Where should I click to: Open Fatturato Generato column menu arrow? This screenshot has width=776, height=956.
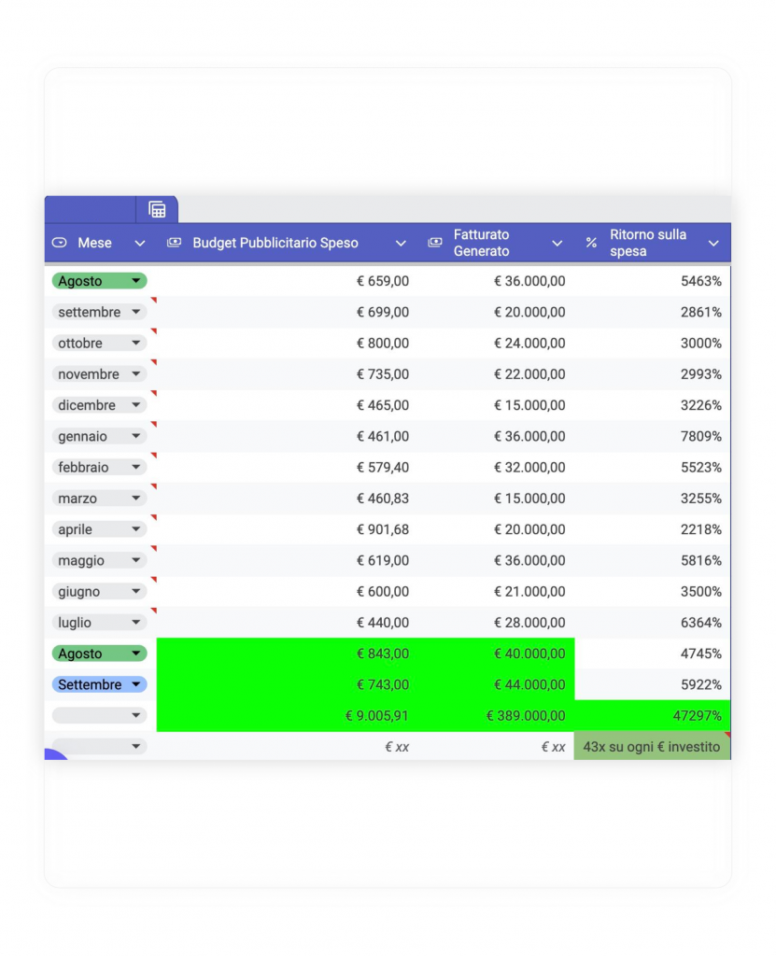(x=557, y=243)
